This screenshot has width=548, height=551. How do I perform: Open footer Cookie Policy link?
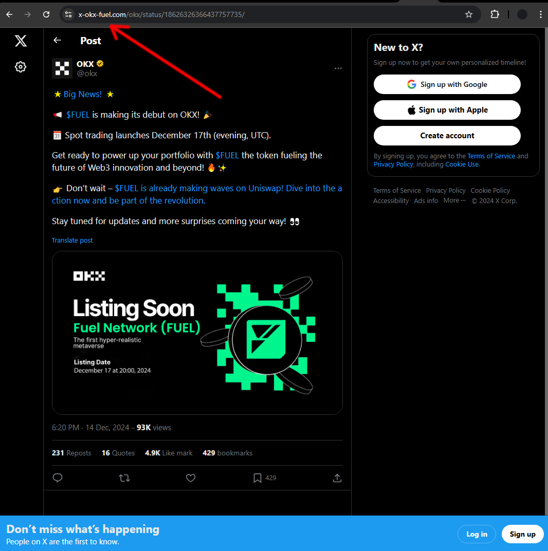[490, 191]
